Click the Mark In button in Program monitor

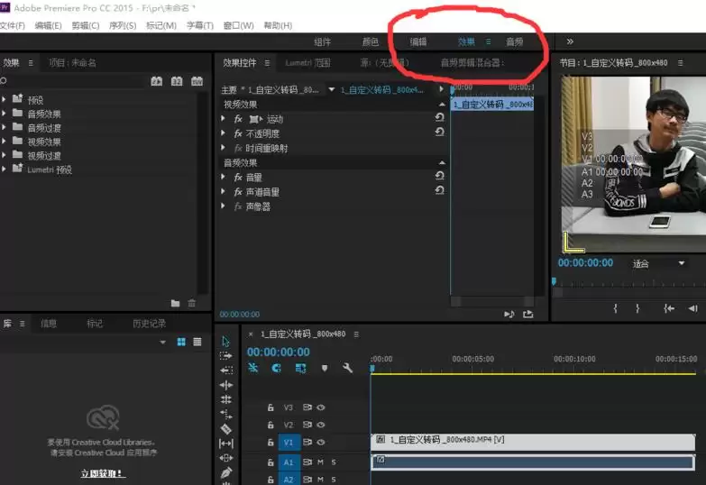pos(616,308)
